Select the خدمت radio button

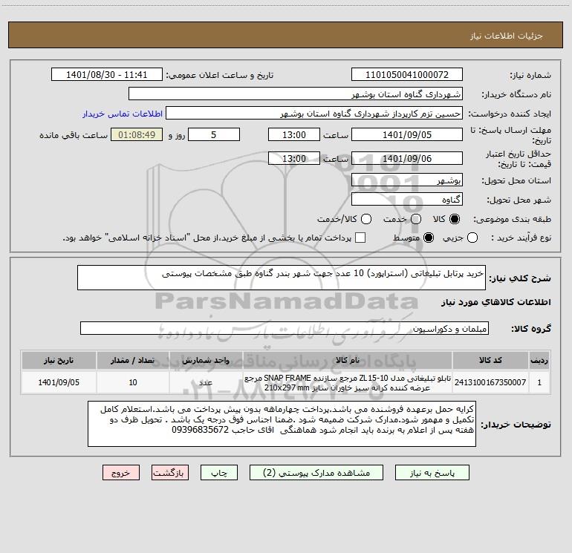416,219
